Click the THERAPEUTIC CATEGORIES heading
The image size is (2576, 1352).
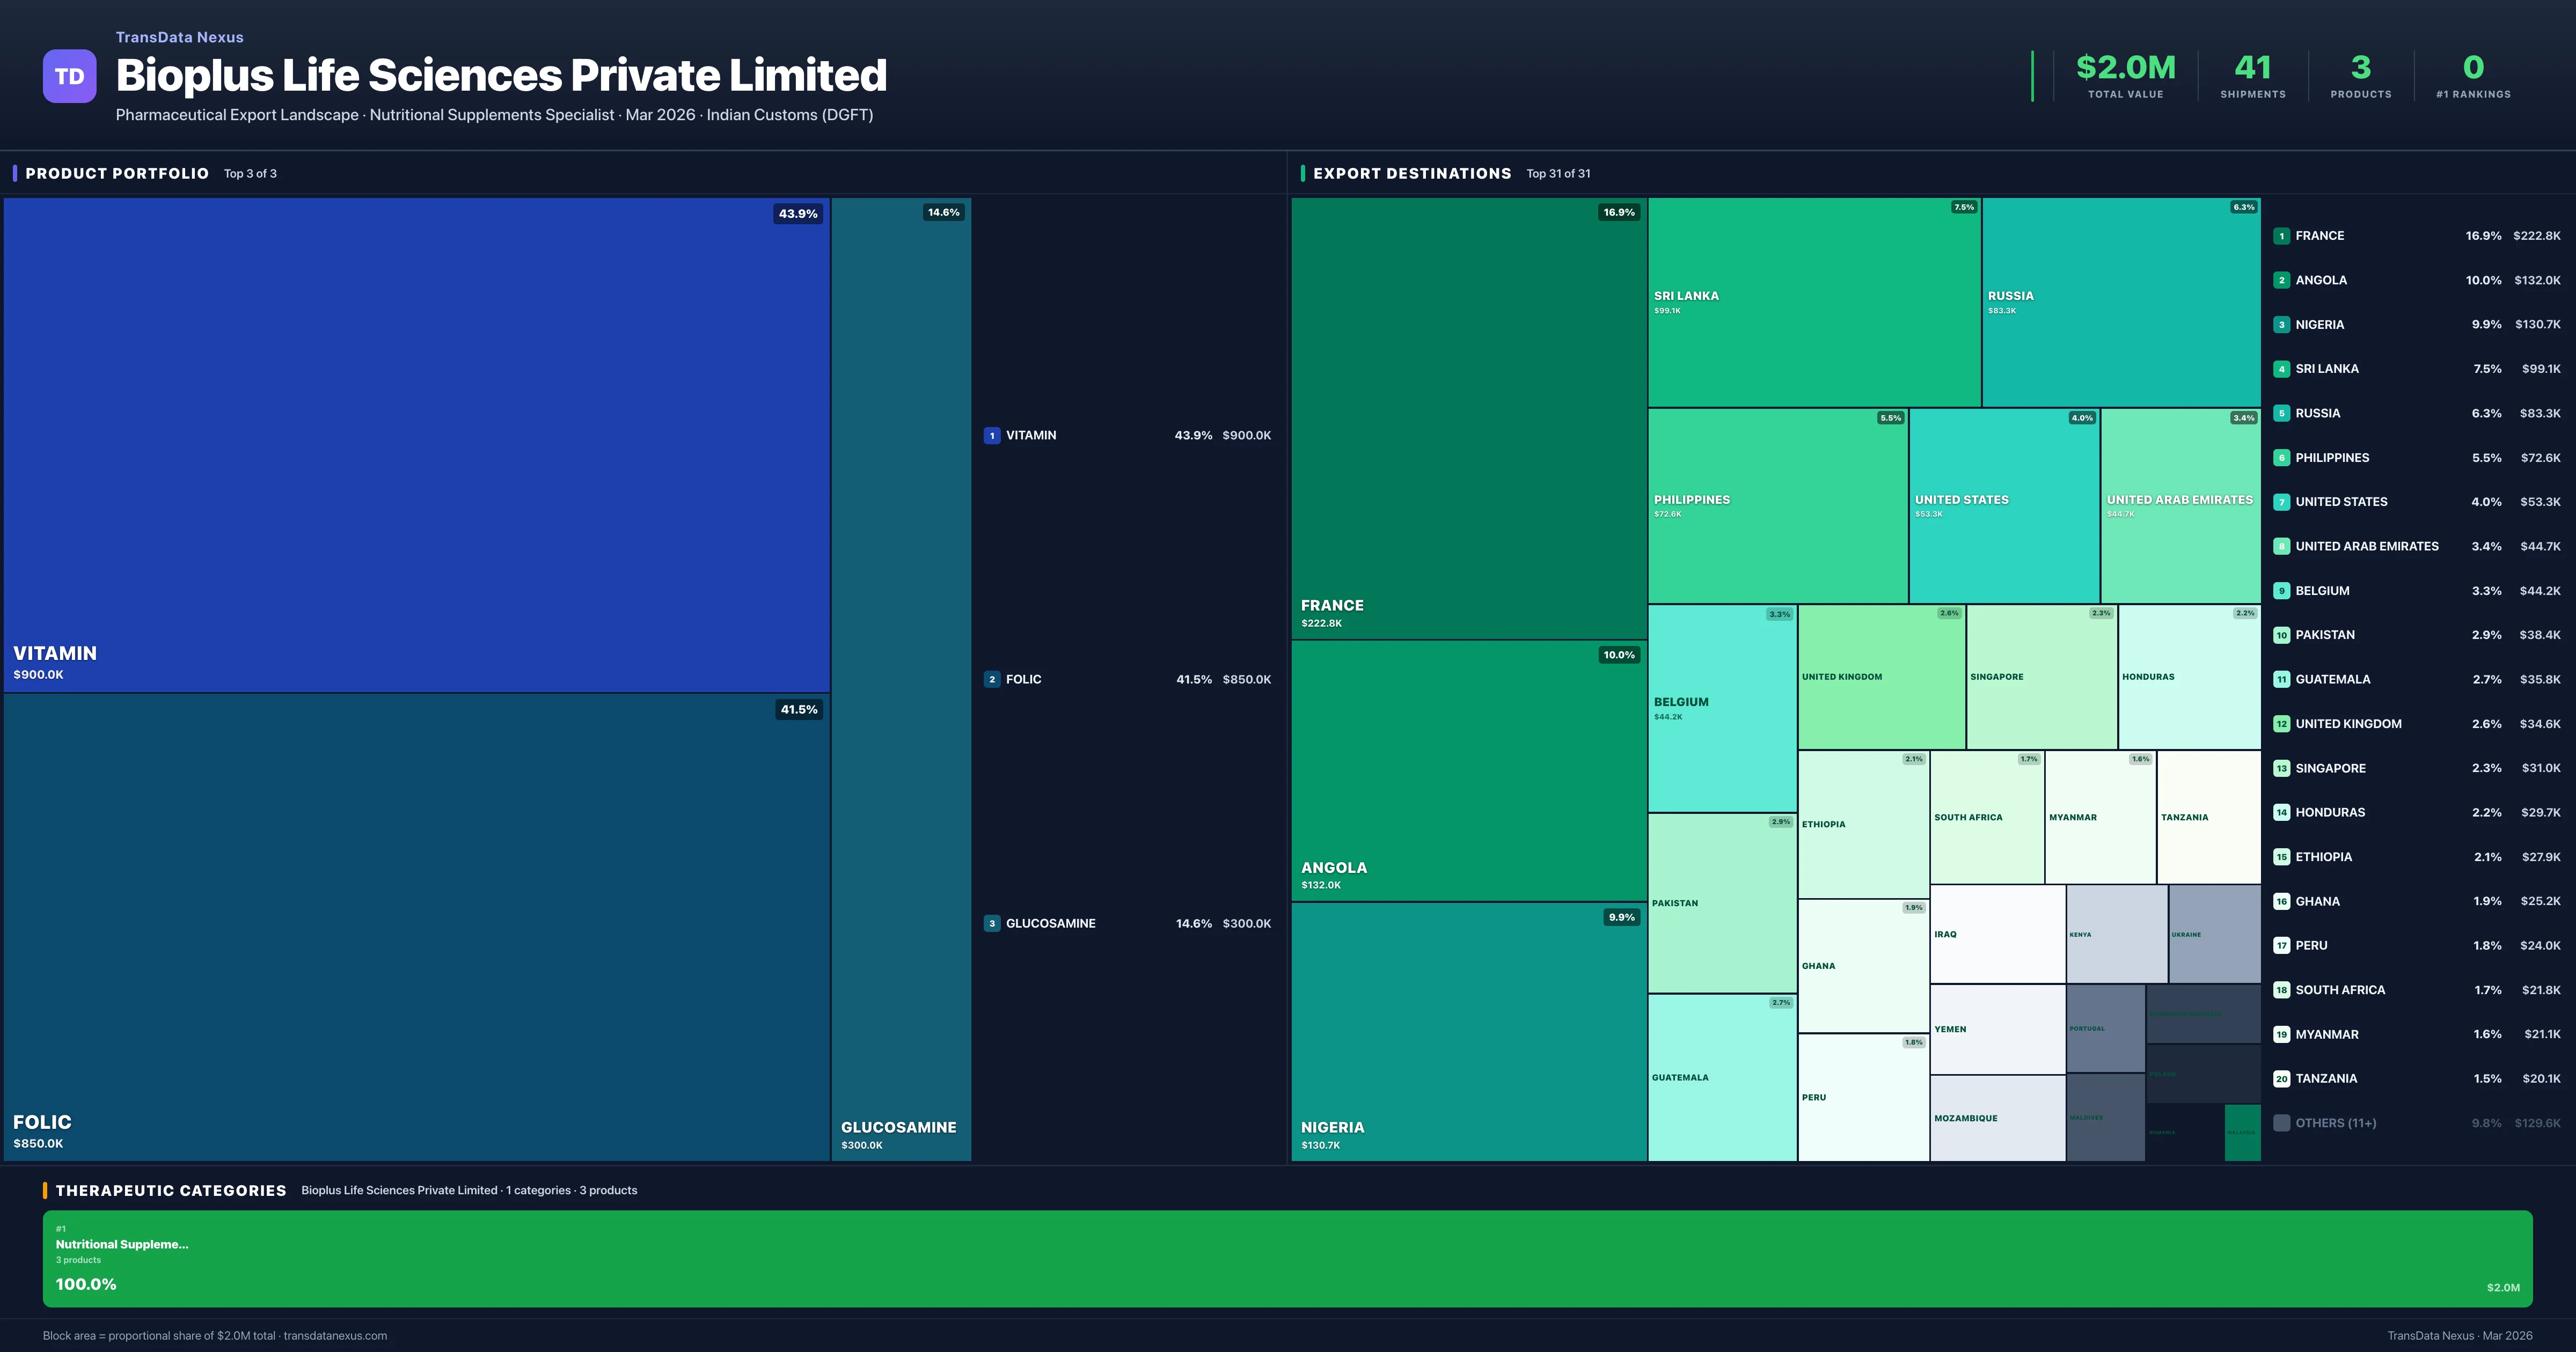click(170, 1190)
